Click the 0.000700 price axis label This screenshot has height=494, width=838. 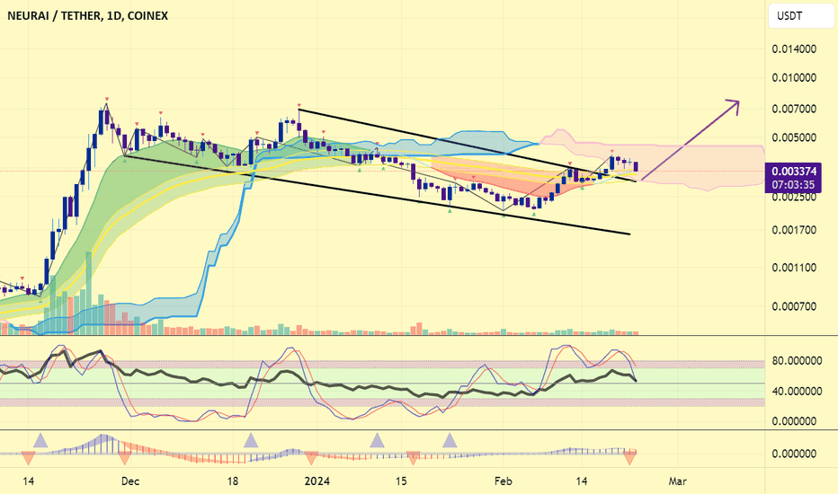click(x=794, y=306)
